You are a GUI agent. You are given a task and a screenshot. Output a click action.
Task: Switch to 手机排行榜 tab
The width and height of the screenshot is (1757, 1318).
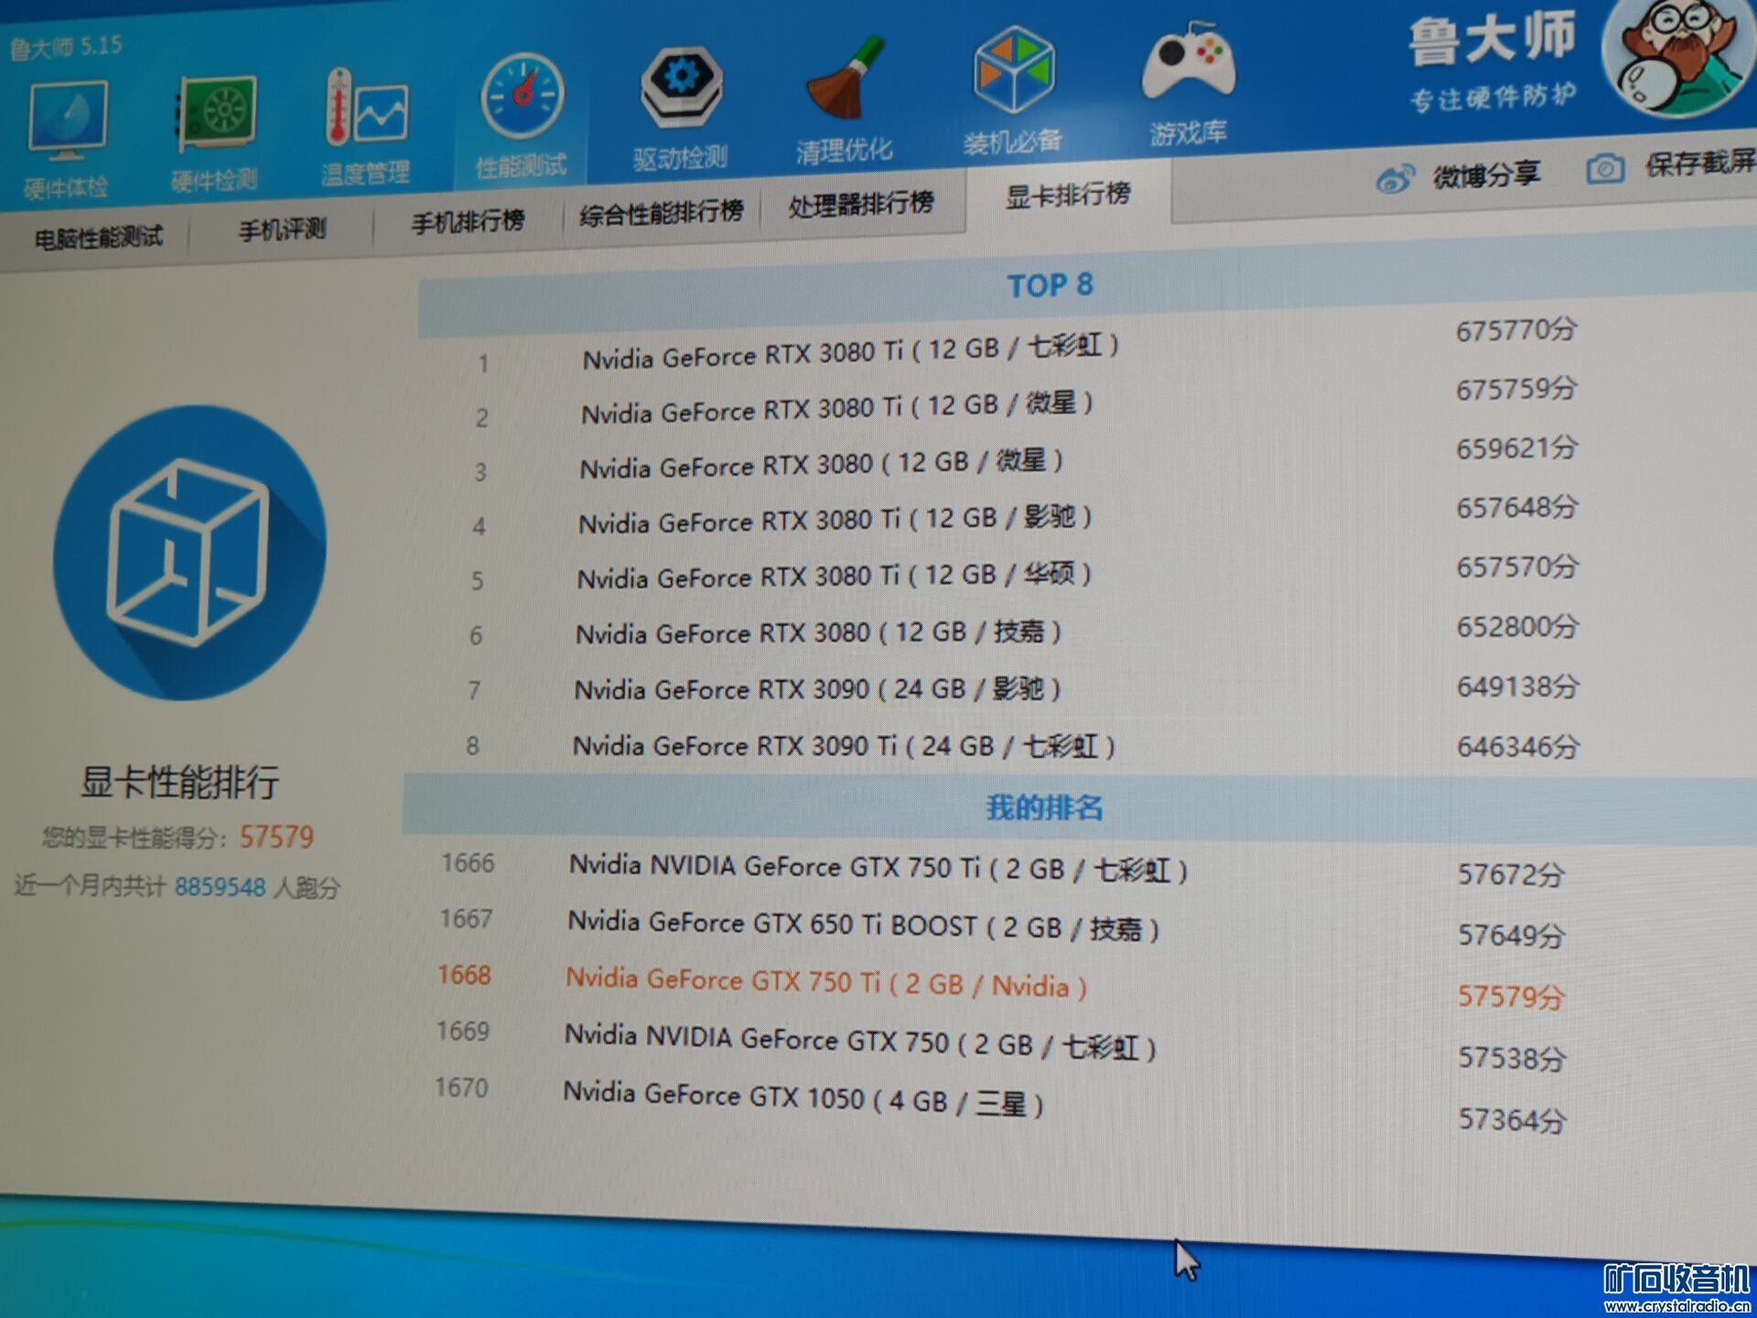[x=468, y=221]
